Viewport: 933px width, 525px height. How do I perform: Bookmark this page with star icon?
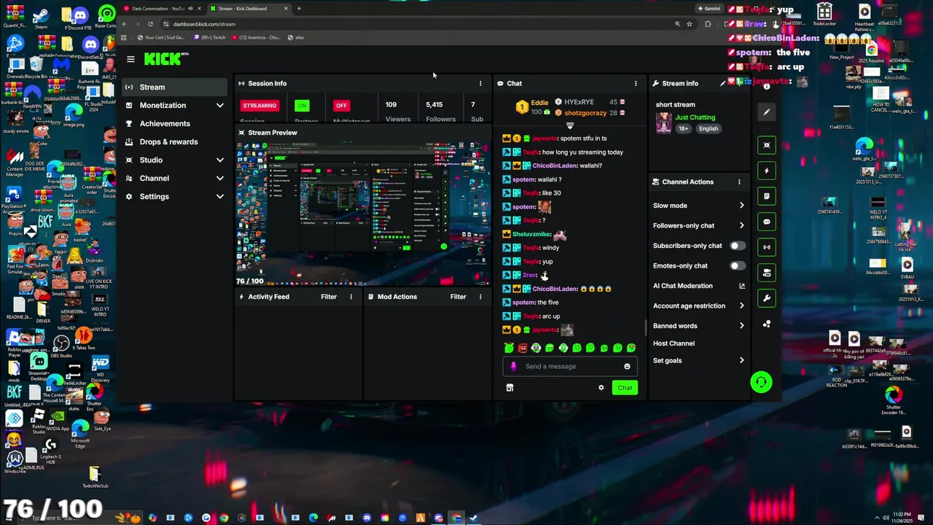click(689, 24)
